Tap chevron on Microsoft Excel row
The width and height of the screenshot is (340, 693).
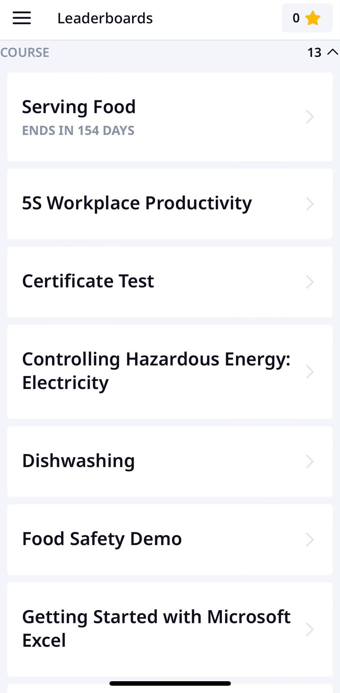(310, 629)
